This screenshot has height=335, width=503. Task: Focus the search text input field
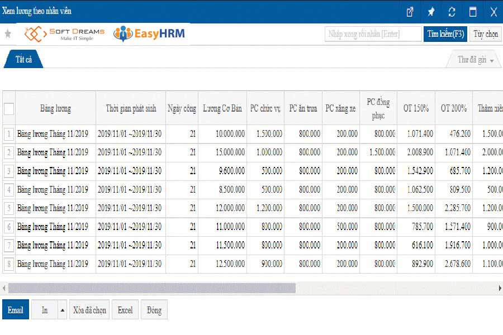(x=373, y=34)
